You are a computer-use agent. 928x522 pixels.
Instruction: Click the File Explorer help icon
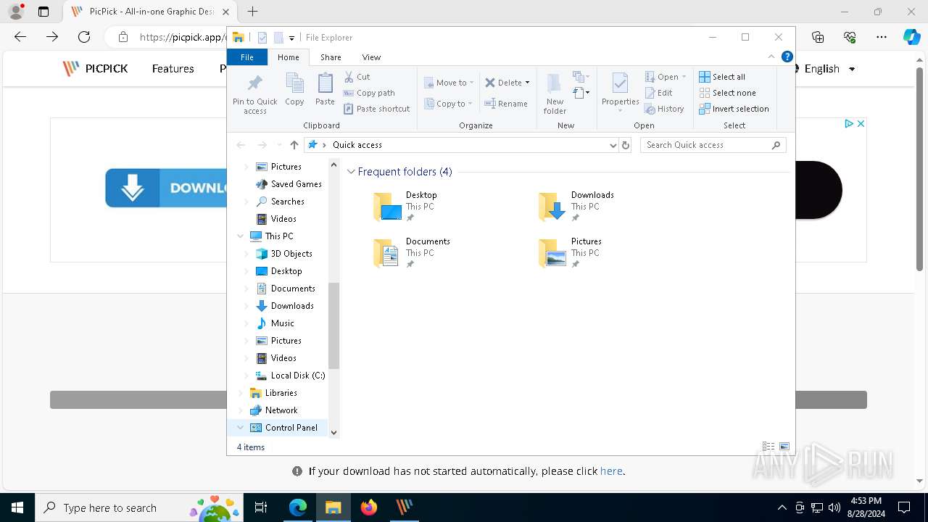(x=787, y=57)
